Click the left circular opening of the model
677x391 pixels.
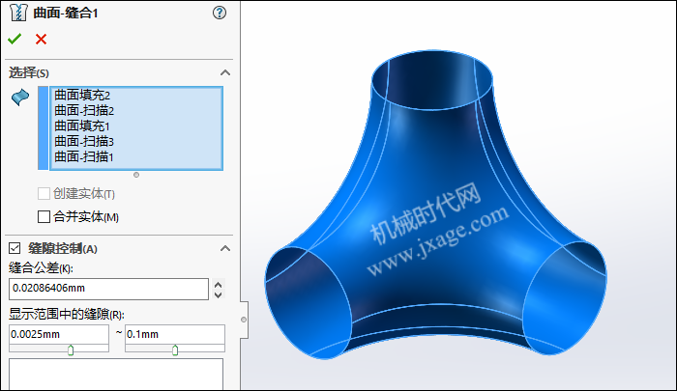click(308, 302)
